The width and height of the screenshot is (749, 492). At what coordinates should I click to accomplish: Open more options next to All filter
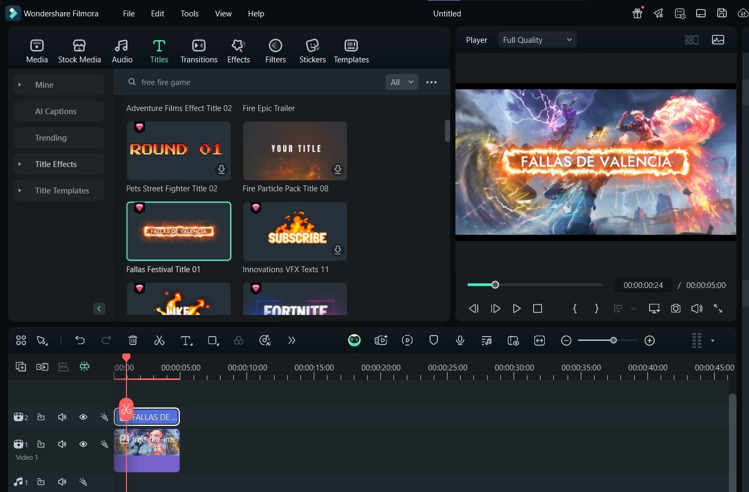[432, 82]
